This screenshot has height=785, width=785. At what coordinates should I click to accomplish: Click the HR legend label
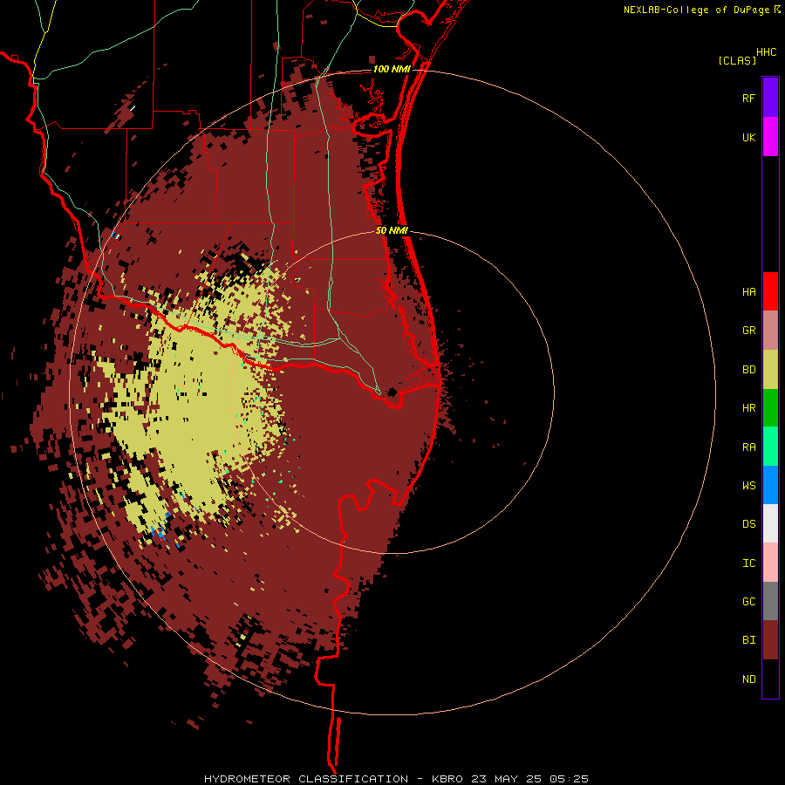coord(748,408)
